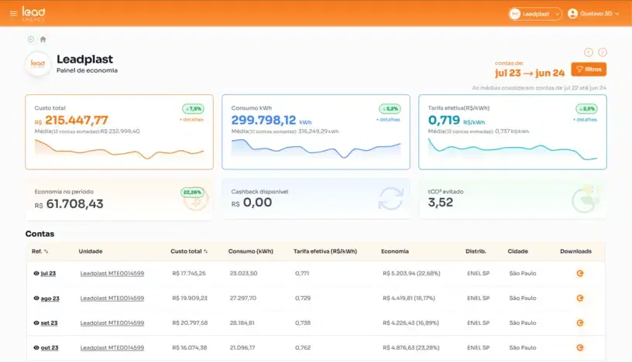
Task: Open Leadplast MTE0014599 unit in ago 23 row
Action: [x=112, y=299]
